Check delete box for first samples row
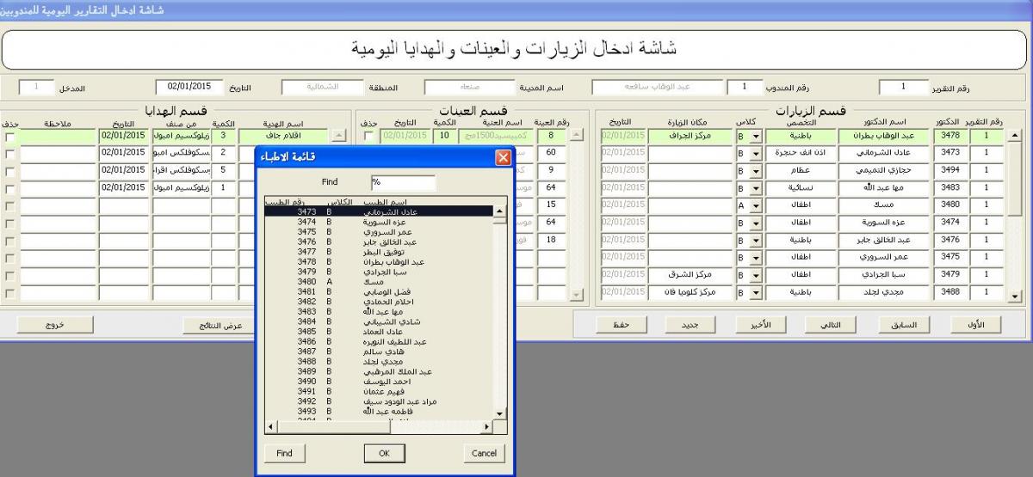The height and width of the screenshot is (477, 1033). pos(368,136)
